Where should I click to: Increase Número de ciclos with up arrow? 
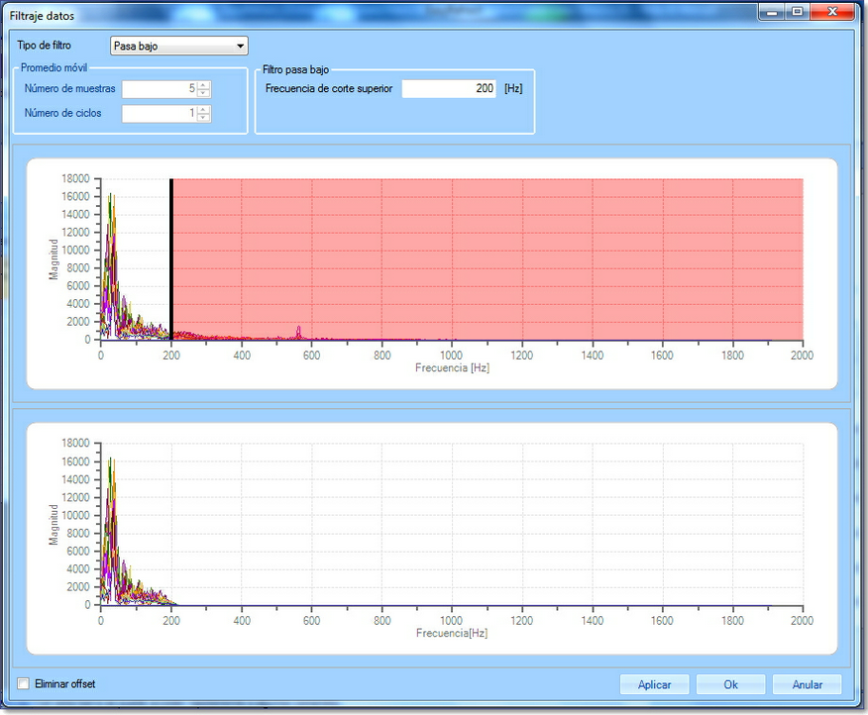point(204,109)
